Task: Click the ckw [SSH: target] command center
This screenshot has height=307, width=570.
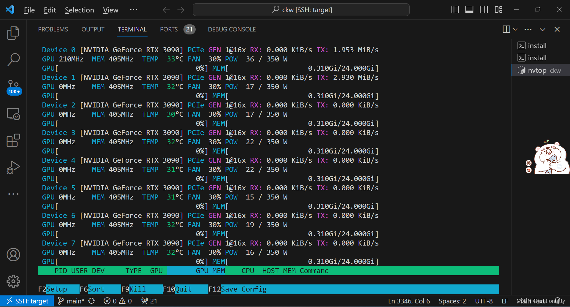Action: (301, 10)
